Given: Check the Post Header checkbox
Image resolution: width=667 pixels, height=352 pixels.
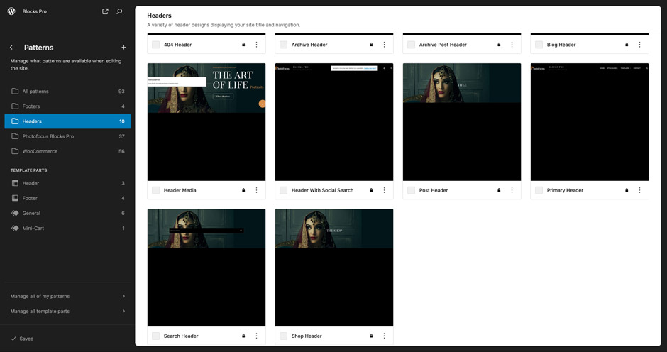Looking at the screenshot, I should (411, 190).
